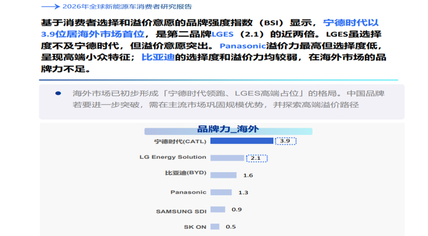Click the 2026年全球新能源车消费者研究报告 header text

click(127, 7)
